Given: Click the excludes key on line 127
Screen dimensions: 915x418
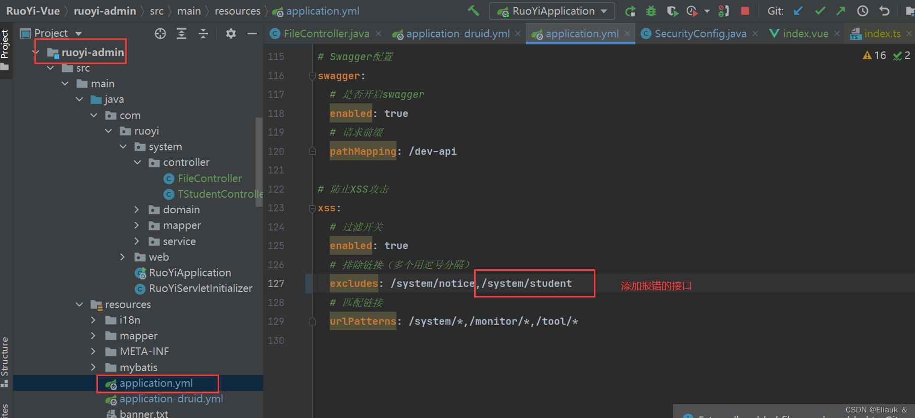Looking at the screenshot, I should pos(353,283).
